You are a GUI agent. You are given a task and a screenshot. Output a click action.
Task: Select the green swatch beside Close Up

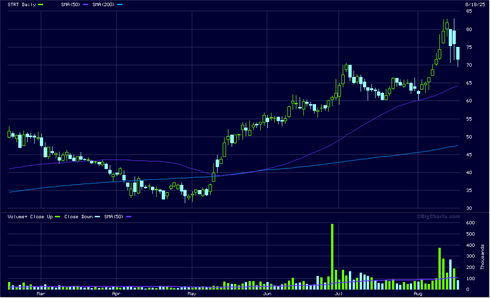pos(58,217)
